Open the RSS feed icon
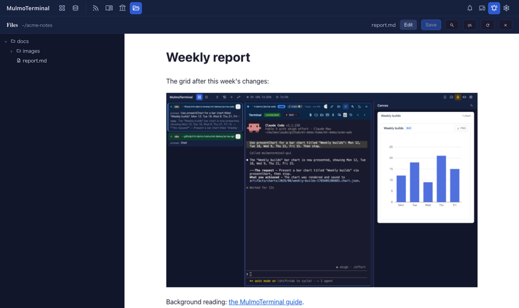This screenshot has height=308, width=519. (x=96, y=8)
